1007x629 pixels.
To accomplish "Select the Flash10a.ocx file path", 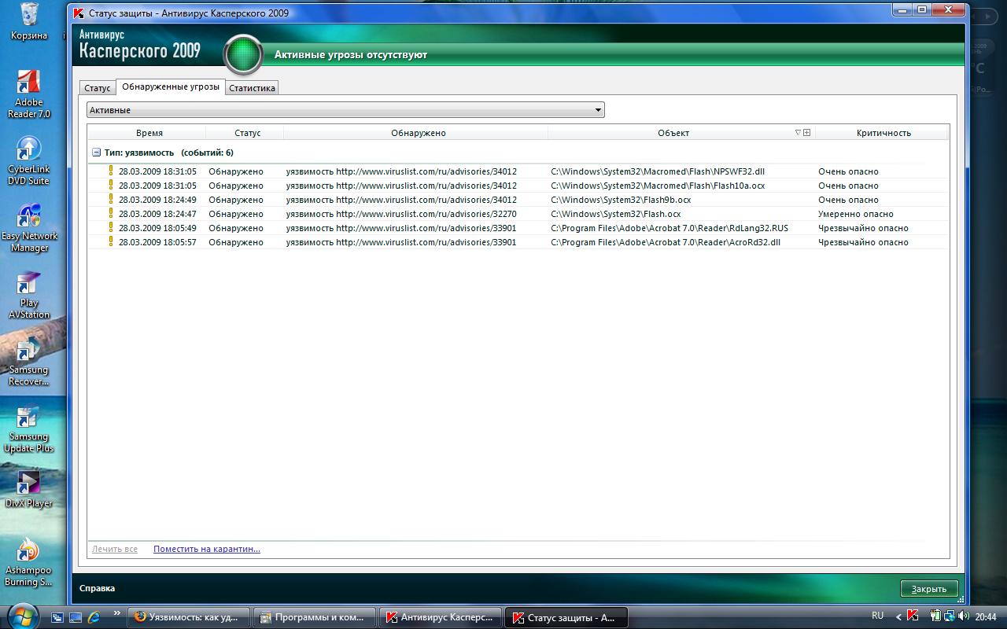I will click(658, 186).
